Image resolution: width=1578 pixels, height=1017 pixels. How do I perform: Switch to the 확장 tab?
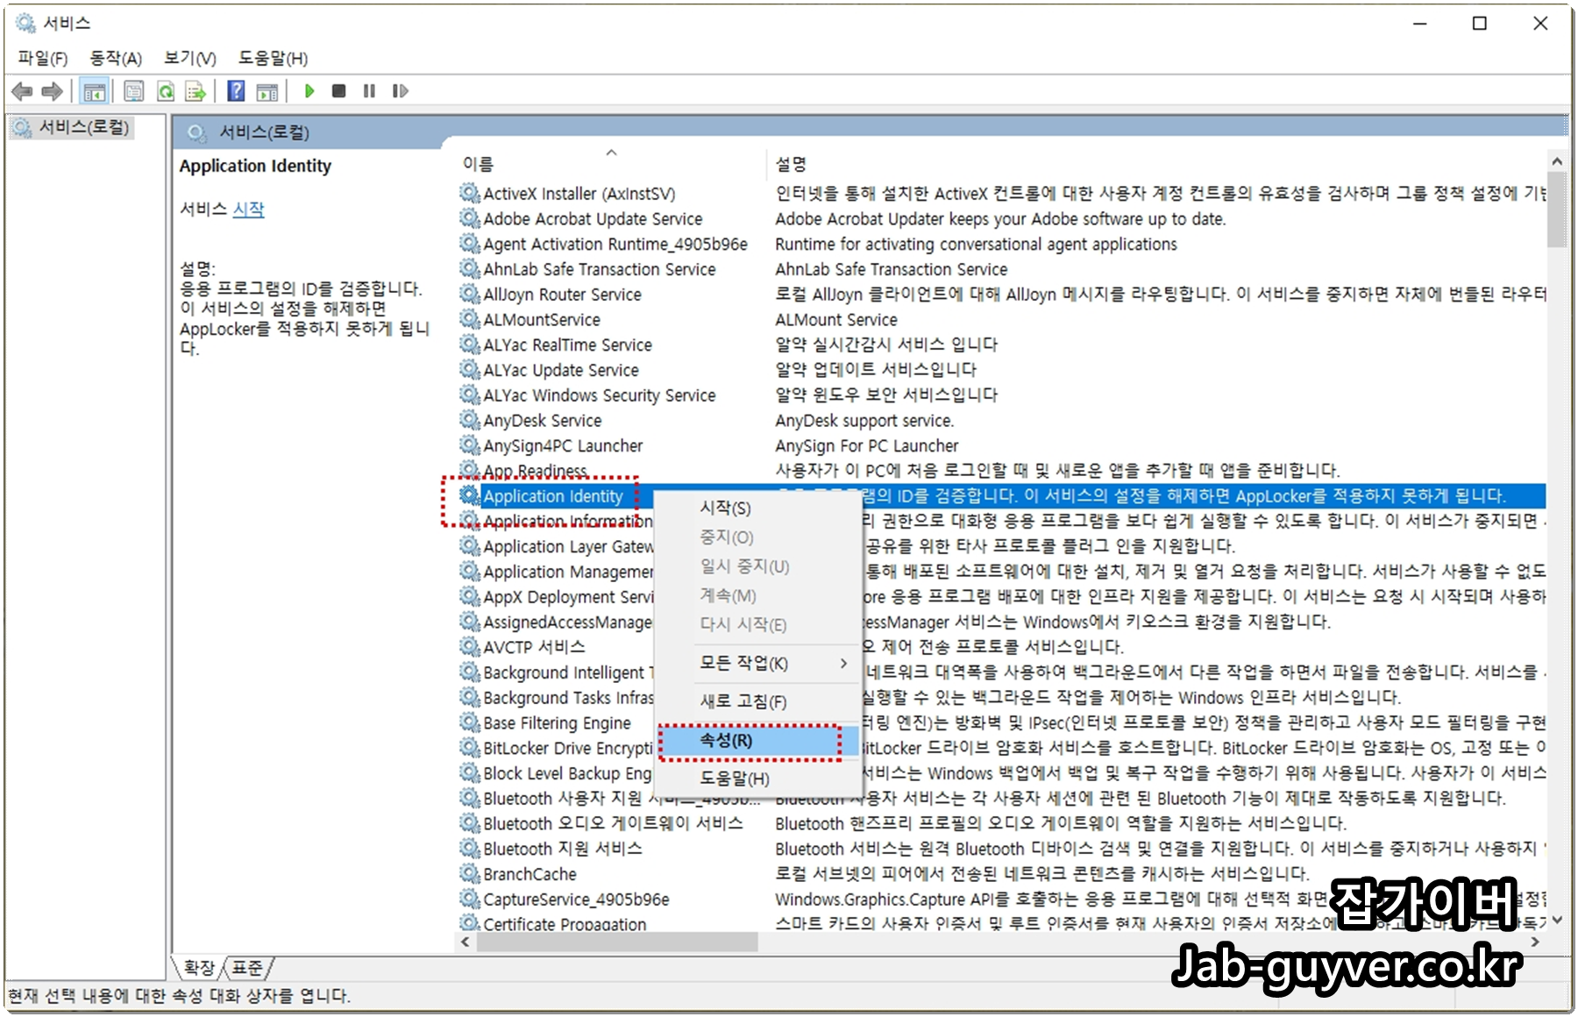coord(199,968)
